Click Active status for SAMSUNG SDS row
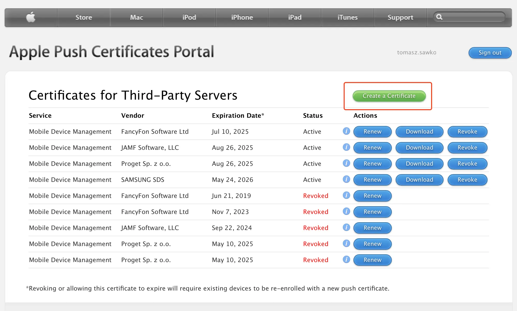 coord(312,180)
